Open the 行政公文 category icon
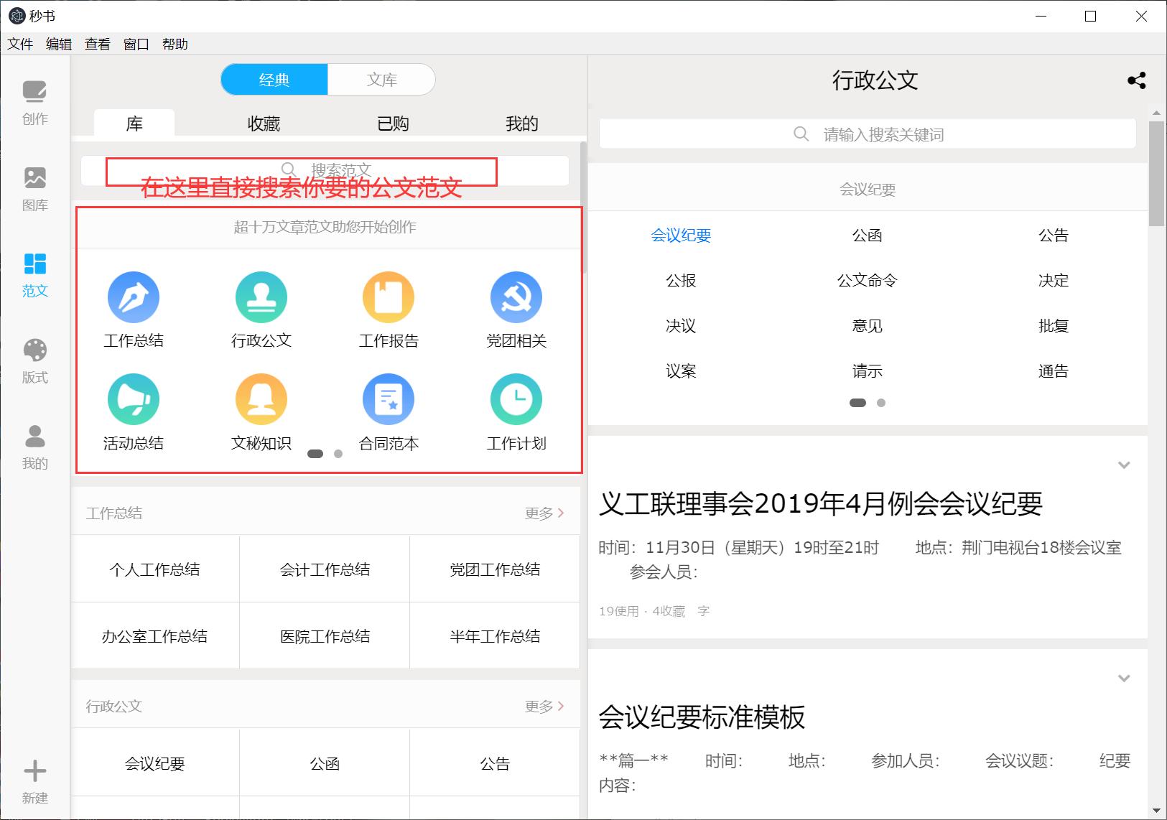Image resolution: width=1167 pixels, height=820 pixels. (x=261, y=296)
